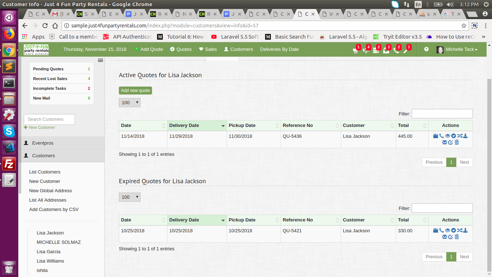Click the Add new quote button
The height and width of the screenshot is (277, 492).
coord(135,91)
